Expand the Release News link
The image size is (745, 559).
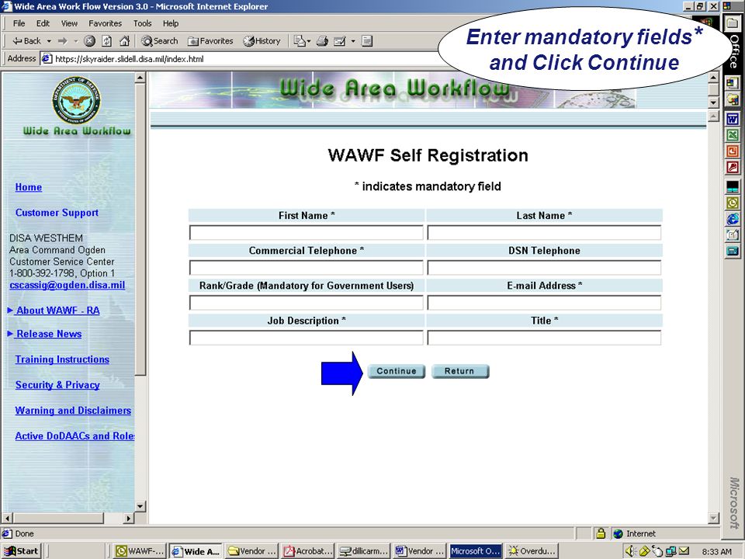tap(49, 334)
